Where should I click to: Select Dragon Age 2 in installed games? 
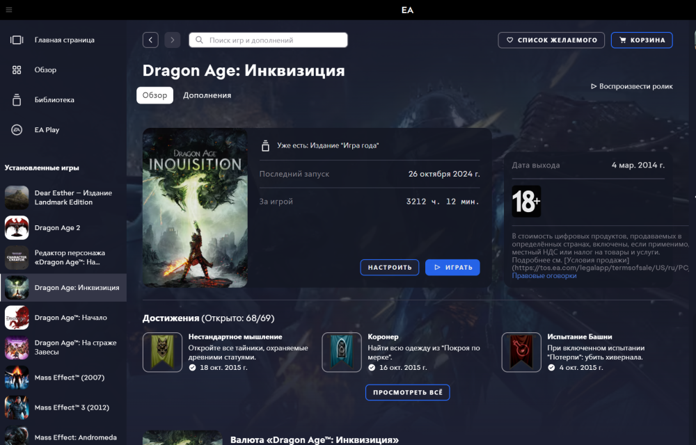click(57, 228)
